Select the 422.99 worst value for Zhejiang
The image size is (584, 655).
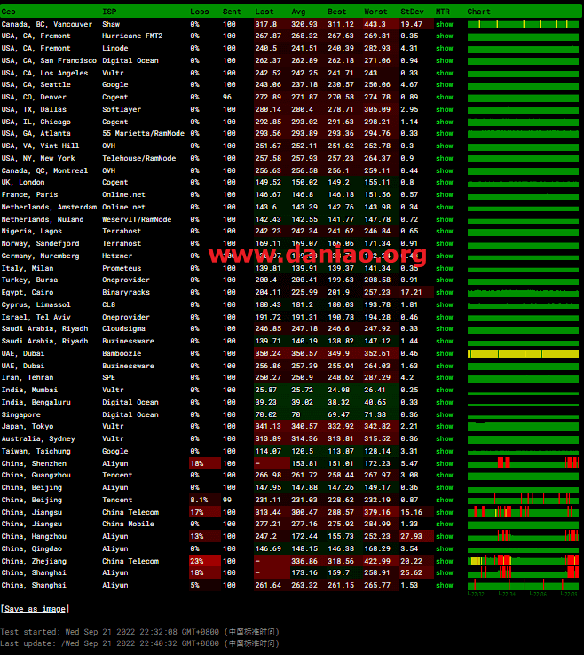point(377,562)
